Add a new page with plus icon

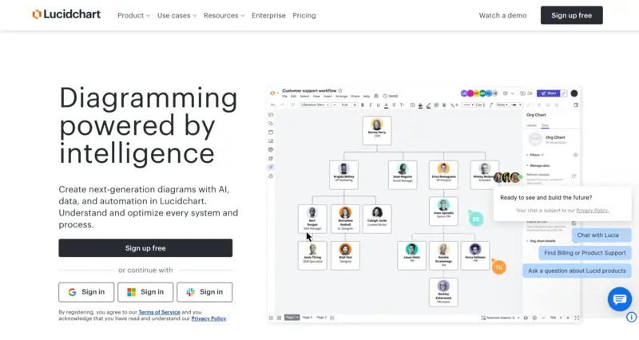point(331,318)
